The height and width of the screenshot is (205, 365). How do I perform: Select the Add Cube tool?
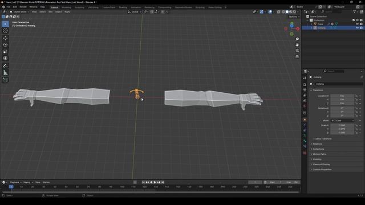(x=5, y=80)
